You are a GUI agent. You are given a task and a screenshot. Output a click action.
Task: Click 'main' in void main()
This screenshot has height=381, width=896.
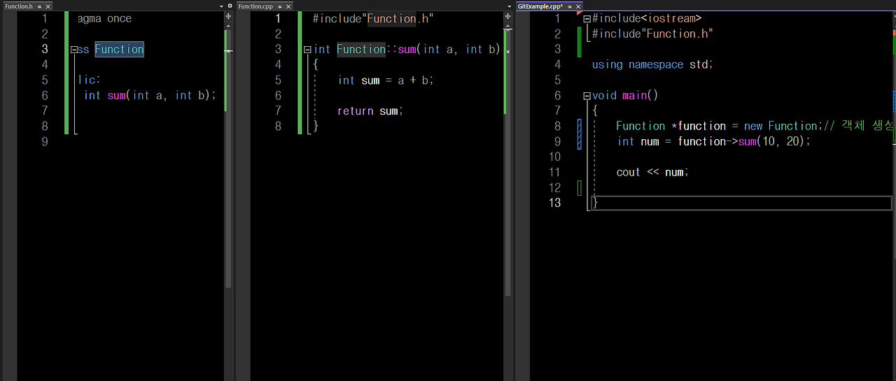(x=634, y=96)
